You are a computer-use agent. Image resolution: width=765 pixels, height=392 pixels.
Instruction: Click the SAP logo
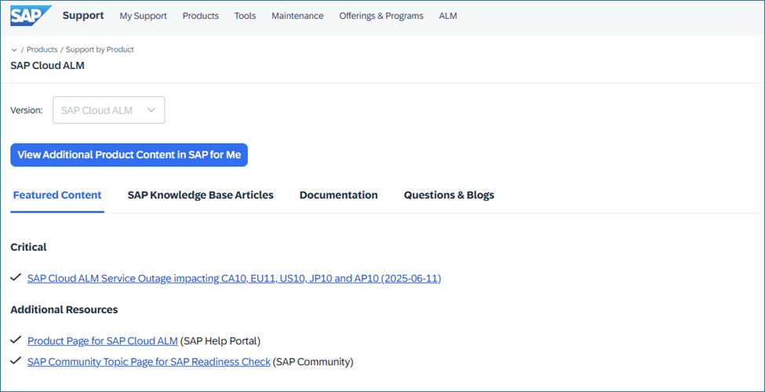(x=31, y=16)
